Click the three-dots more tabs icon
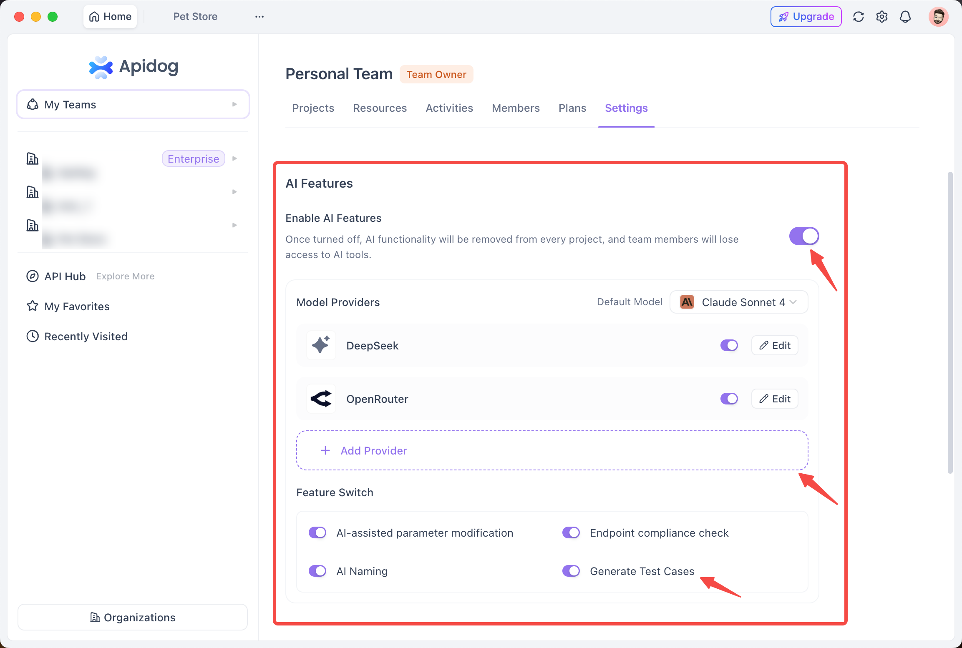Image resolution: width=962 pixels, height=648 pixels. click(259, 17)
